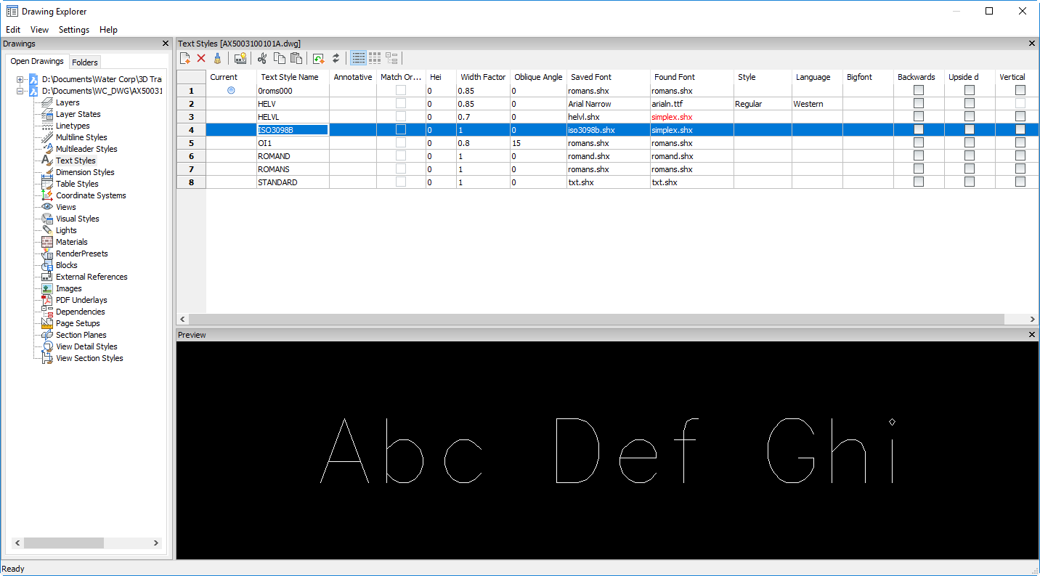Click the New text style icon
Viewport: 1040px width, 576px height.
(185, 58)
